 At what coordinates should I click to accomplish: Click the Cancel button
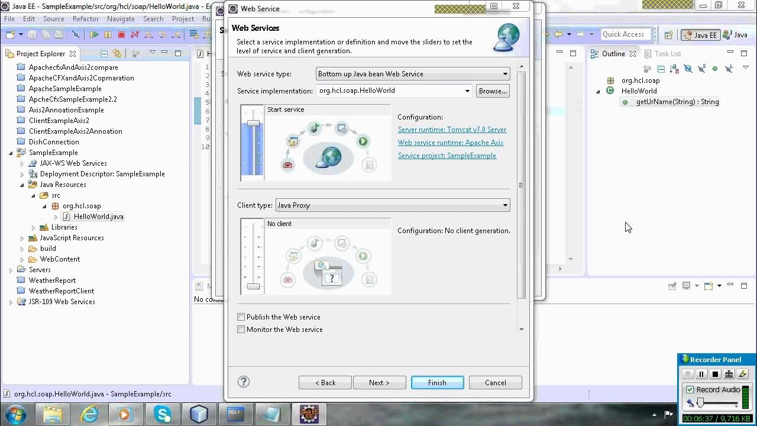click(495, 383)
